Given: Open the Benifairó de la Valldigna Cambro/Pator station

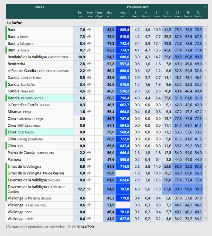Looking at the screenshot, I should click(38, 57).
